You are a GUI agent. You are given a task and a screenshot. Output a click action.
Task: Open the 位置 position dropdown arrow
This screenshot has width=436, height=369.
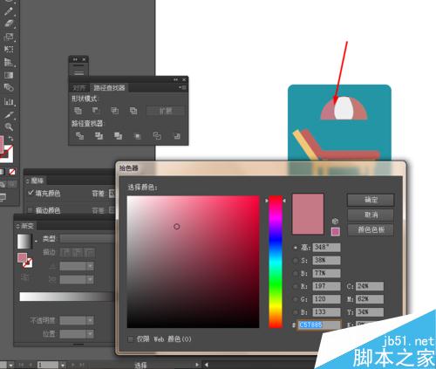(x=90, y=333)
